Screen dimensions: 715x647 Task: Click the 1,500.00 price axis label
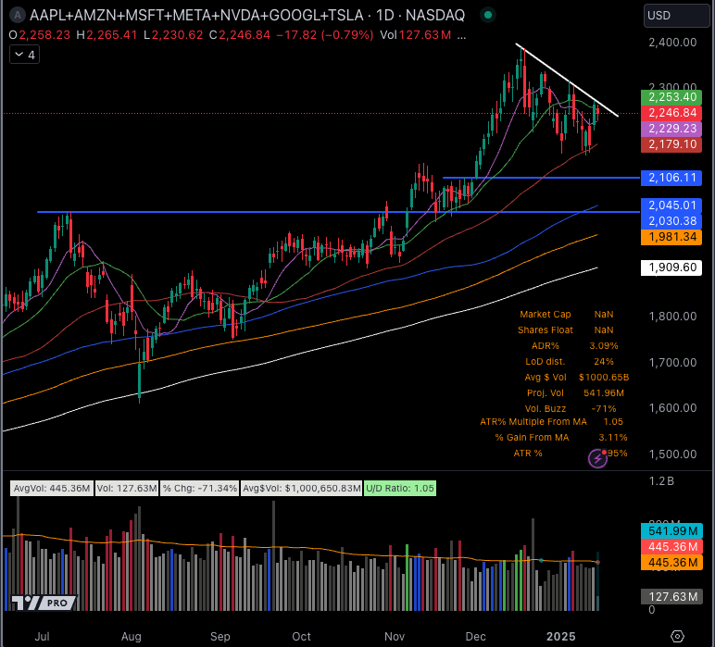[672, 454]
